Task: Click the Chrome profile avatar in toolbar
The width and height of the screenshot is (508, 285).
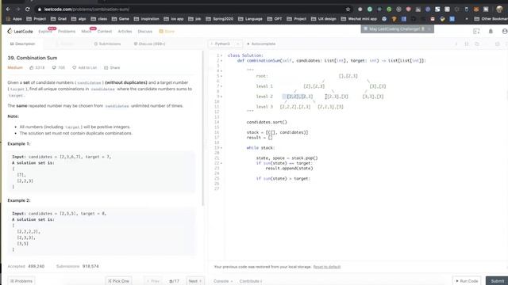Action: point(499,9)
